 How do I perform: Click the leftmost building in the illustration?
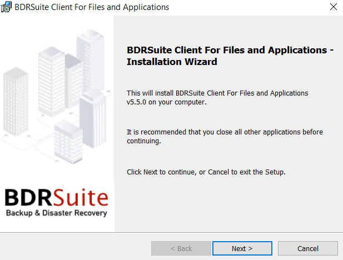(x=16, y=101)
